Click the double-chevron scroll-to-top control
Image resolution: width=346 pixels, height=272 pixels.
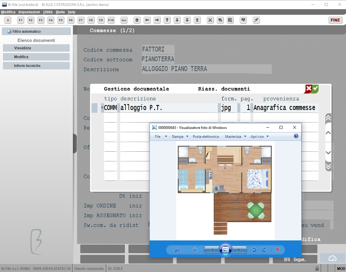click(328, 119)
